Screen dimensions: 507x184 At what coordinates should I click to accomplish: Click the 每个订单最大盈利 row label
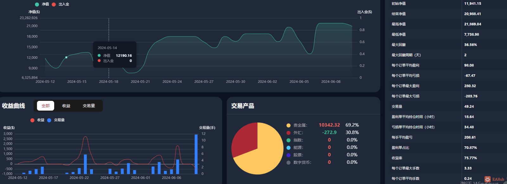[x=405, y=86]
